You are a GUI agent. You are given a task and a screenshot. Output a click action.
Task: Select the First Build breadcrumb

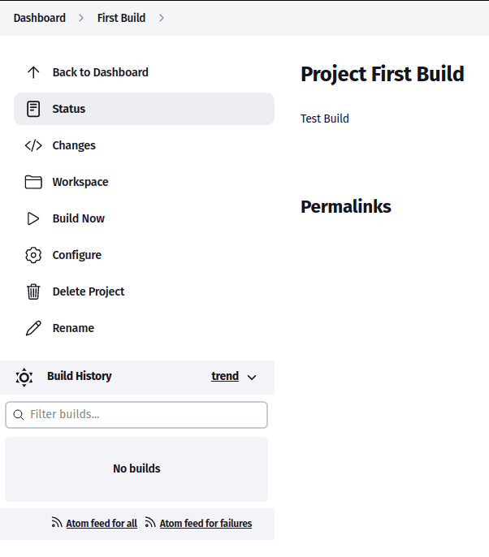point(121,18)
